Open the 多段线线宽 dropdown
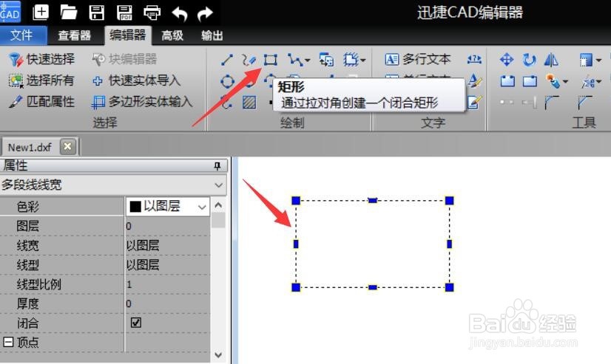 point(219,185)
